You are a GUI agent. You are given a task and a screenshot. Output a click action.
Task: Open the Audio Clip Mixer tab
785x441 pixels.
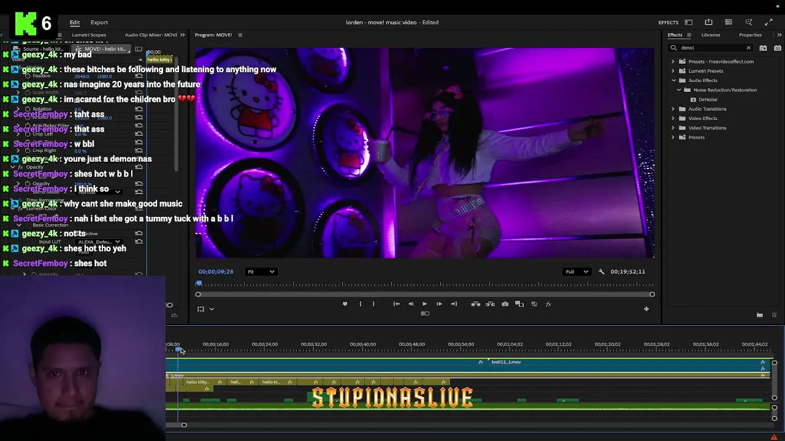tap(151, 35)
